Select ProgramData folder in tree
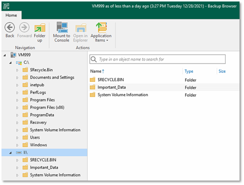This screenshot has height=185, width=244. (42, 115)
